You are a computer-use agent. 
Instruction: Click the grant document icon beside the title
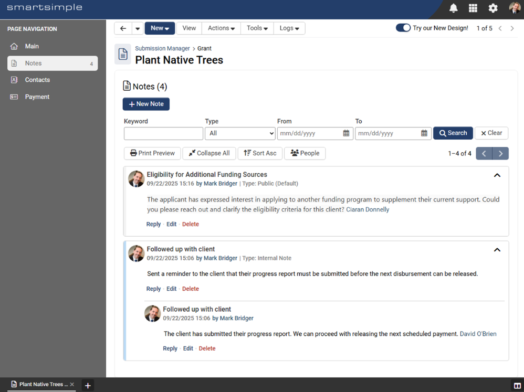tap(123, 54)
